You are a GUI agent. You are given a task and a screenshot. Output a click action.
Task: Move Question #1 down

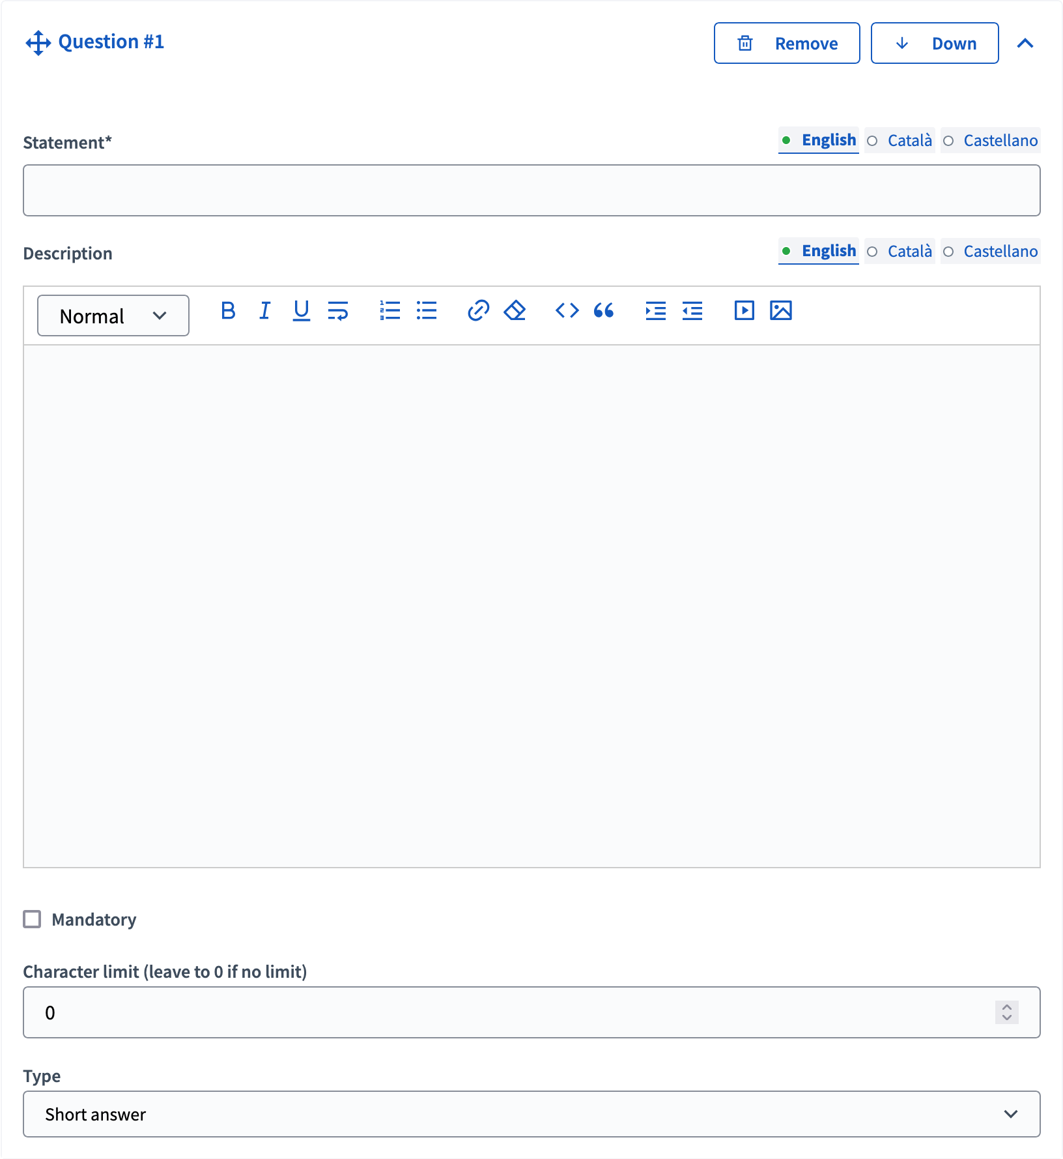pos(934,43)
